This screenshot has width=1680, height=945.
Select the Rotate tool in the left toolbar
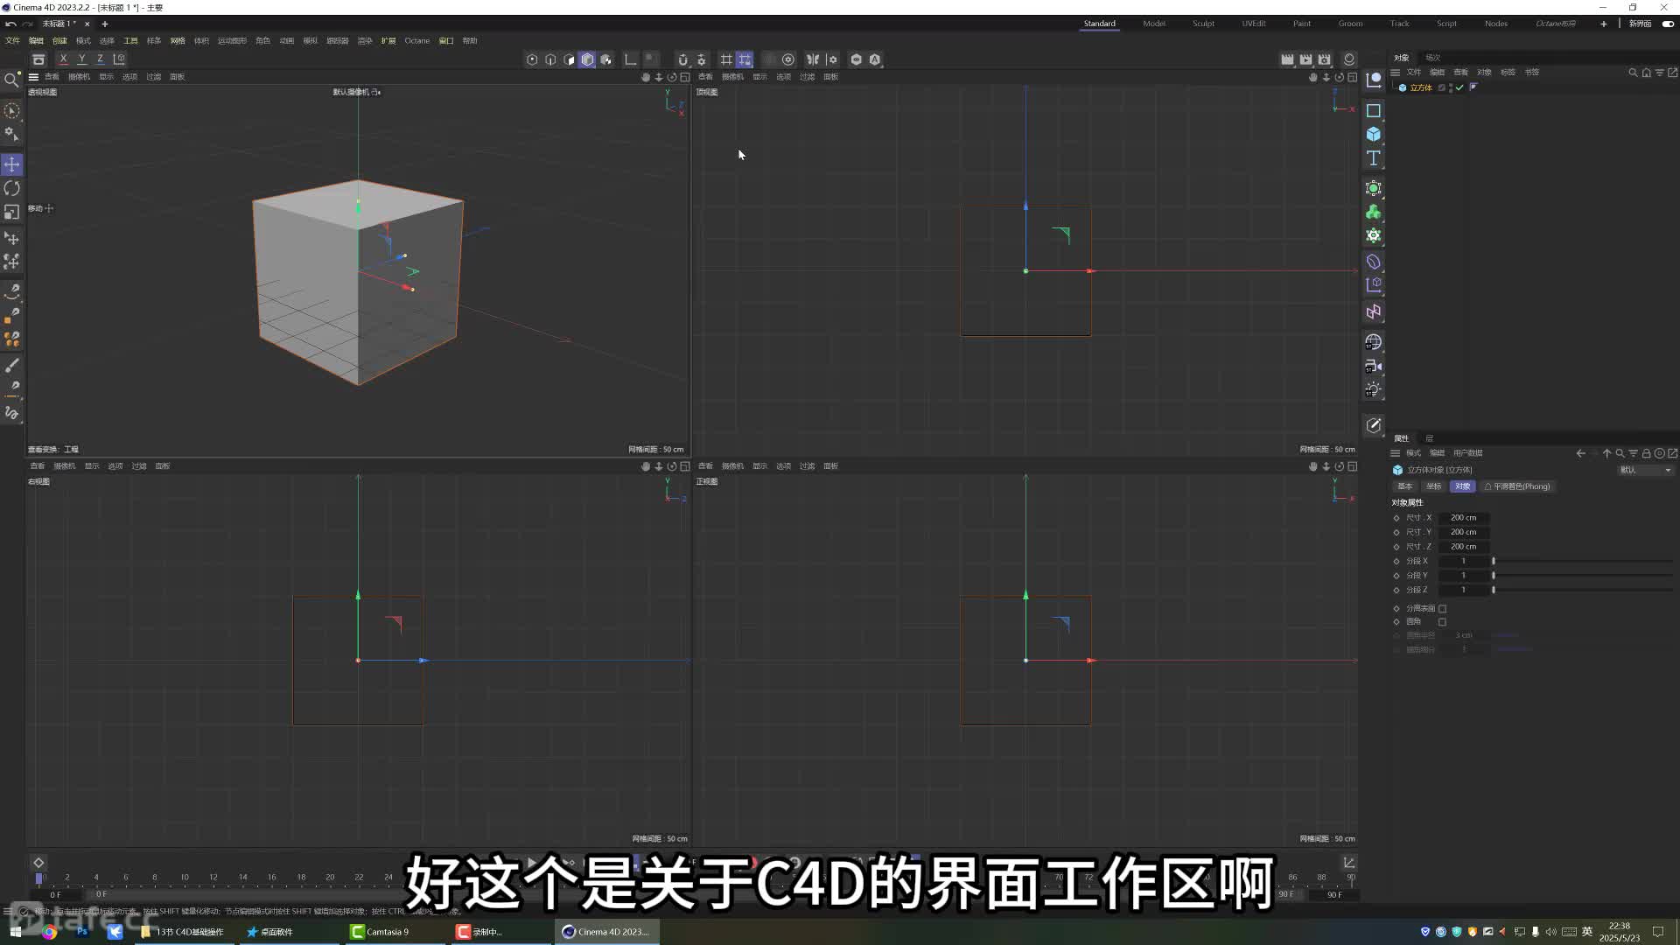(x=12, y=187)
